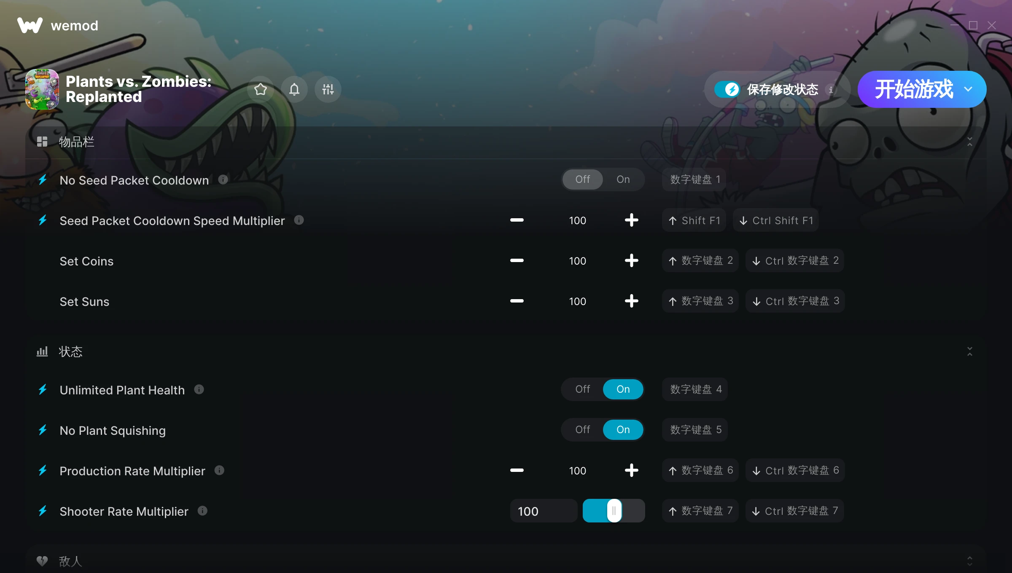Image resolution: width=1012 pixels, height=573 pixels.
Task: Expand the 敌人 section
Action: click(x=969, y=561)
